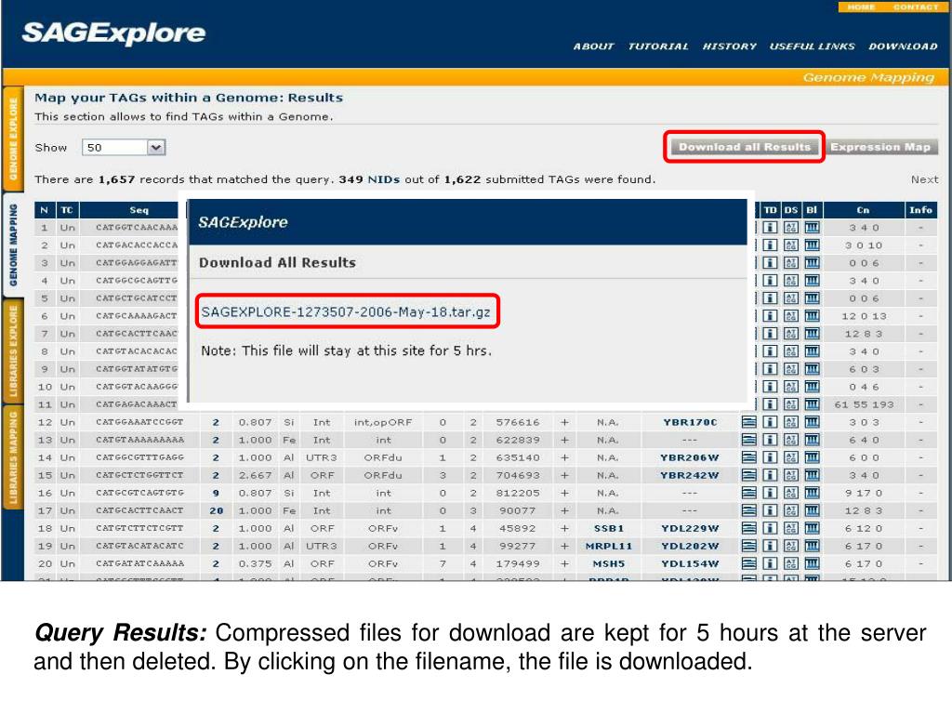Open ORF link YBR242W
Screen dimensions: 952x714
click(x=690, y=475)
